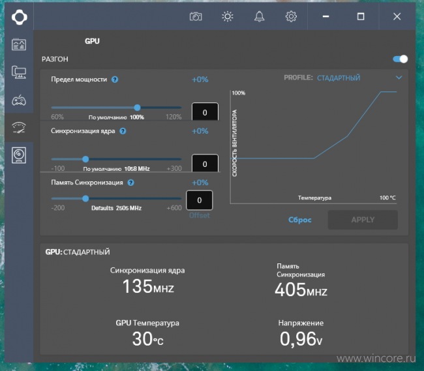This screenshot has height=371, width=424.
Task: Select the performance gauge sidebar tab
Action: coord(19,128)
